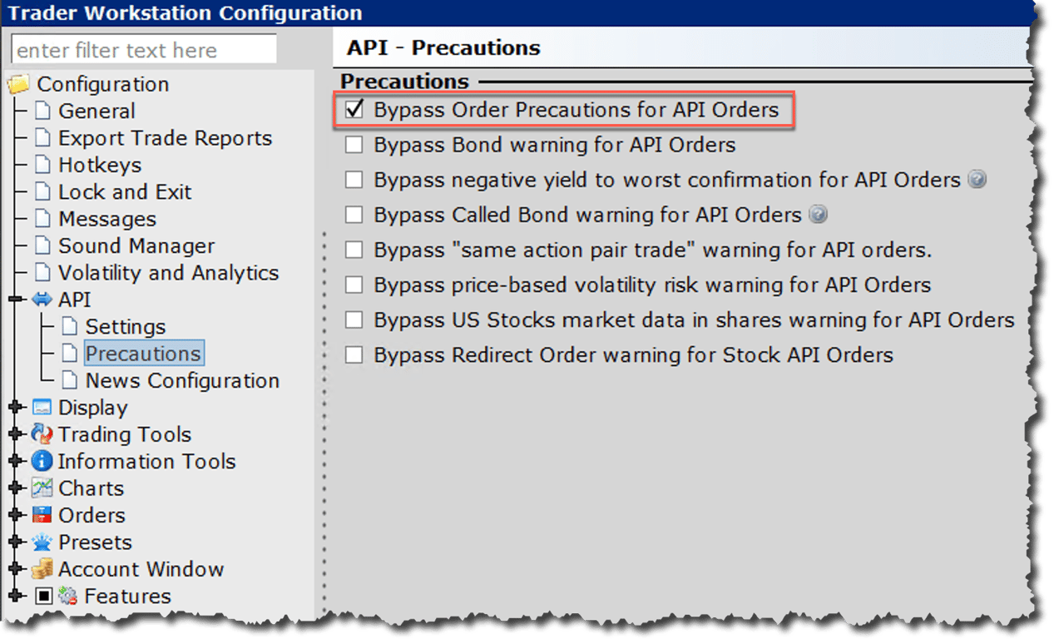This screenshot has width=1054, height=639.
Task: Select the Settings page under API
Action: [x=125, y=326]
